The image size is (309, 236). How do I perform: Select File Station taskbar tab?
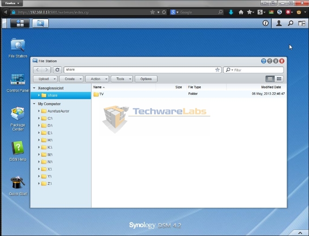pos(40,23)
